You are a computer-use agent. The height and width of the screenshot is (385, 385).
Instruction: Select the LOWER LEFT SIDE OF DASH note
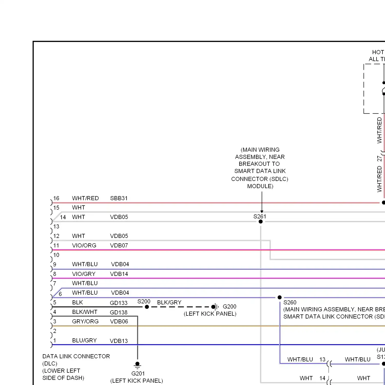[63, 374]
